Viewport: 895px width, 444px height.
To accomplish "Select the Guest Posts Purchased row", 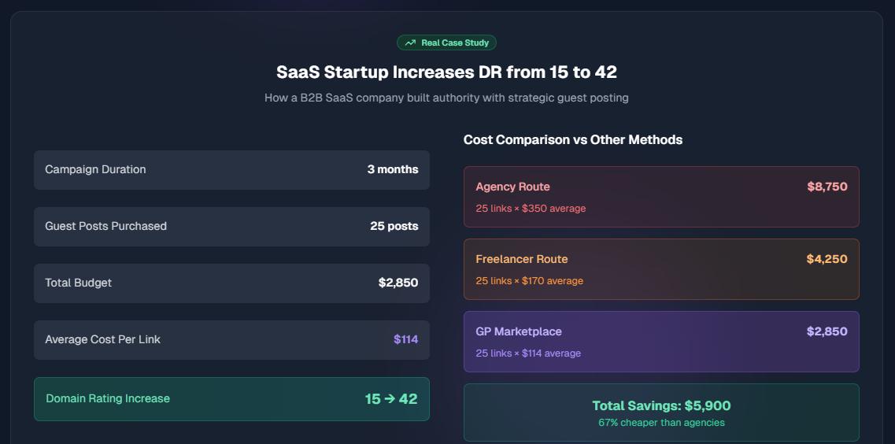I will [x=231, y=227].
